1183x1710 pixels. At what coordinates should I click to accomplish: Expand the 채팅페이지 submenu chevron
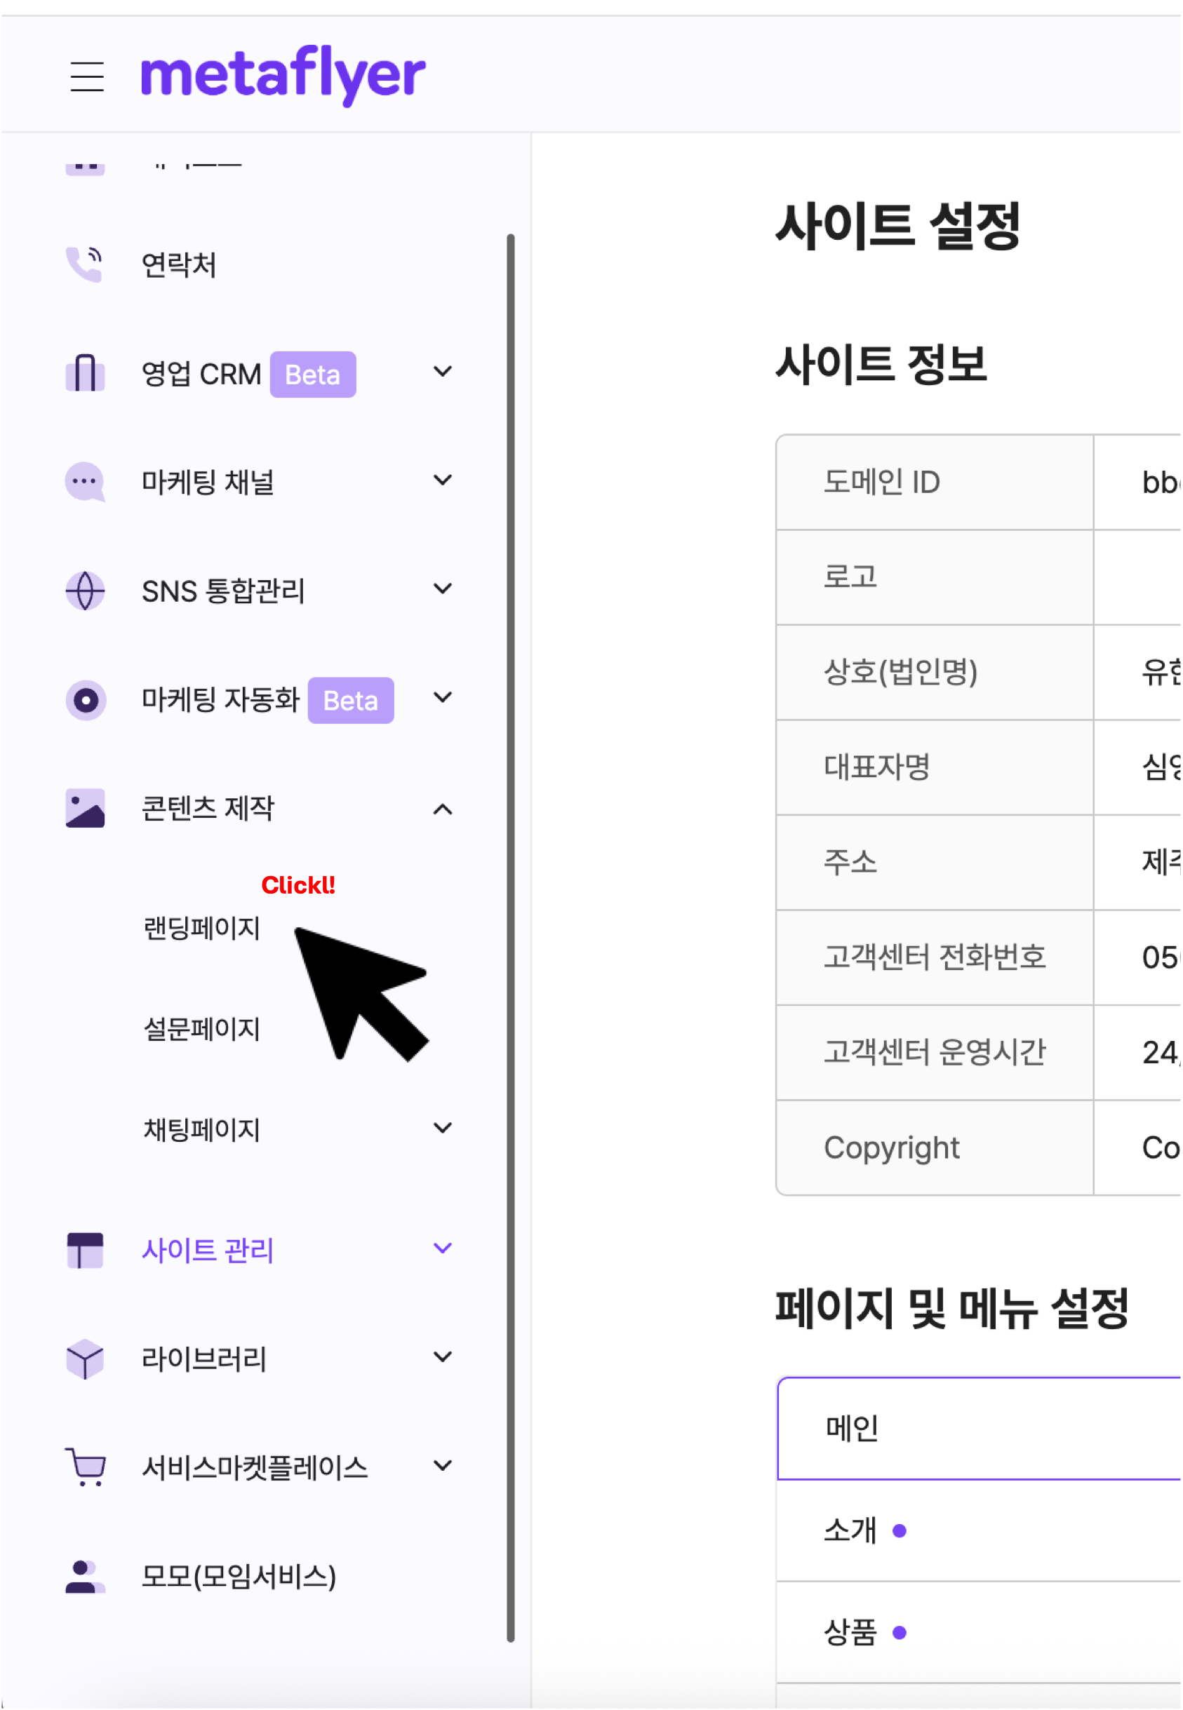tap(443, 1129)
